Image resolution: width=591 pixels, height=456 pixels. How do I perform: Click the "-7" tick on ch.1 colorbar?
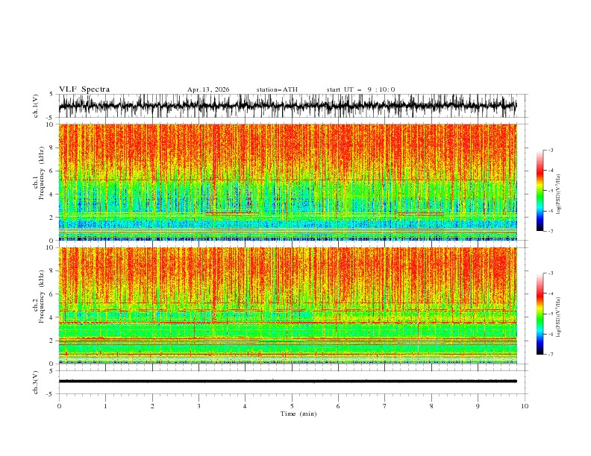tap(550, 231)
